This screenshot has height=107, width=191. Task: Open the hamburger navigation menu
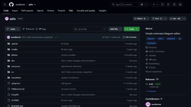point(5,5)
